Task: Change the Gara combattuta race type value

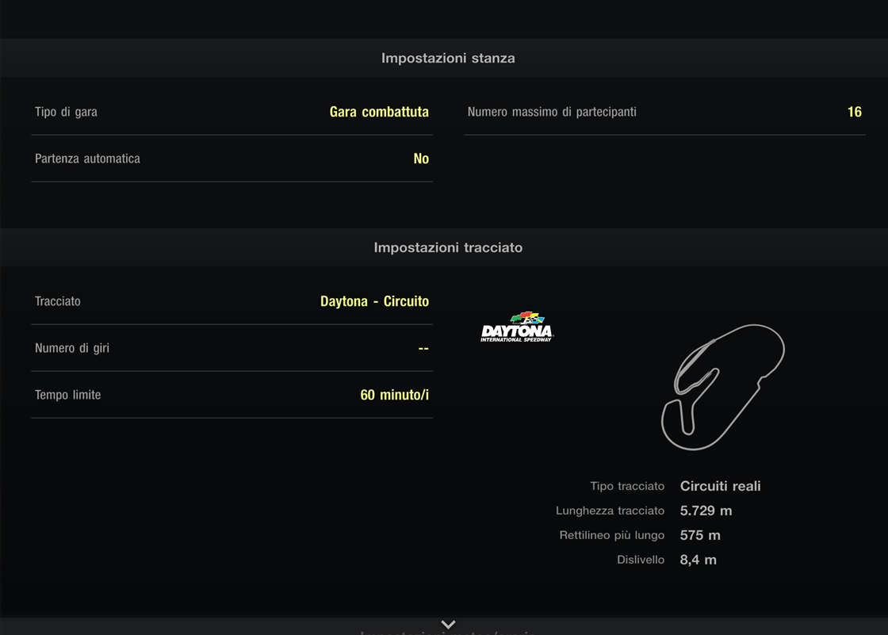Action: pyautogui.click(x=379, y=112)
